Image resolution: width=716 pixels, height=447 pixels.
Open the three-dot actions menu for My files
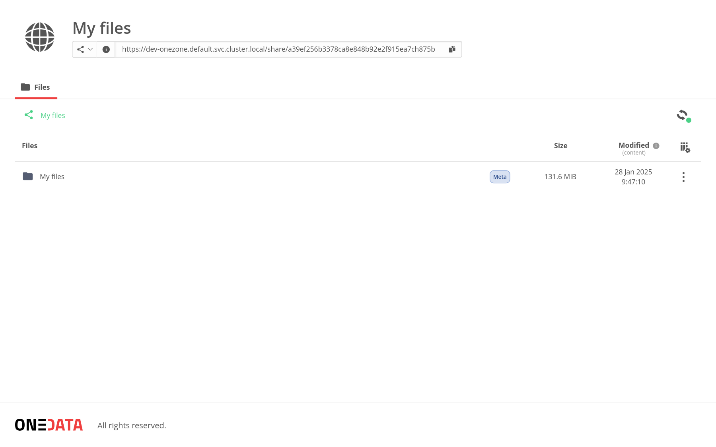(x=683, y=177)
